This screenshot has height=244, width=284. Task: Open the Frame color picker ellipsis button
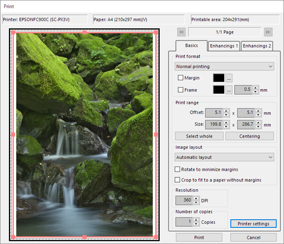(x=229, y=90)
